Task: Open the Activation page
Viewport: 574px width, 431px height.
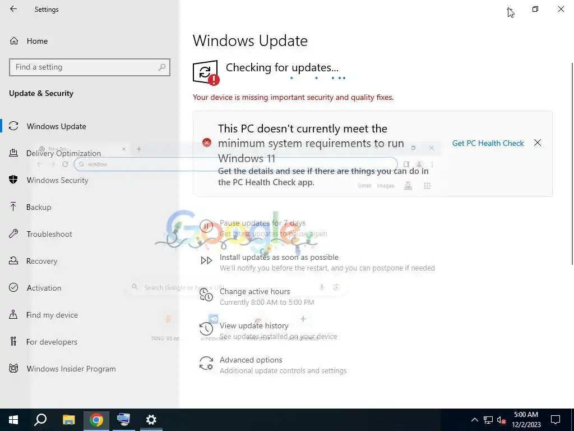Action: [x=44, y=288]
